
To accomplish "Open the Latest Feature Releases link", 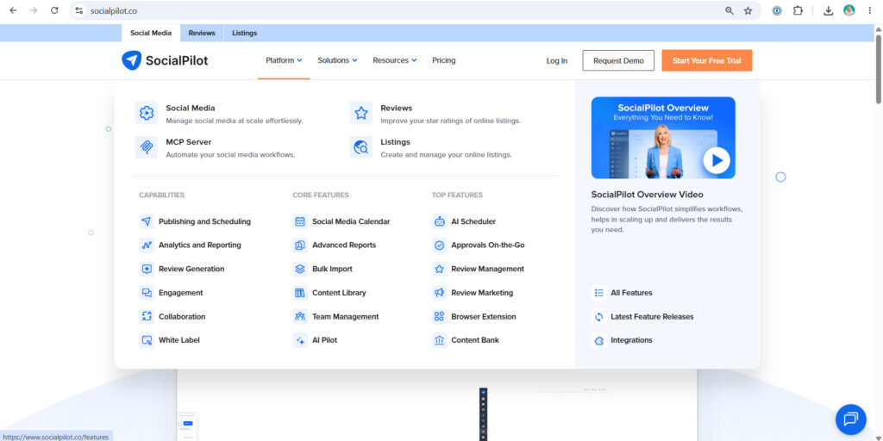I will [x=652, y=317].
